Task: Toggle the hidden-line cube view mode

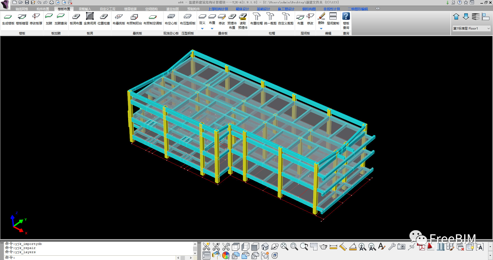Action: (245, 247)
